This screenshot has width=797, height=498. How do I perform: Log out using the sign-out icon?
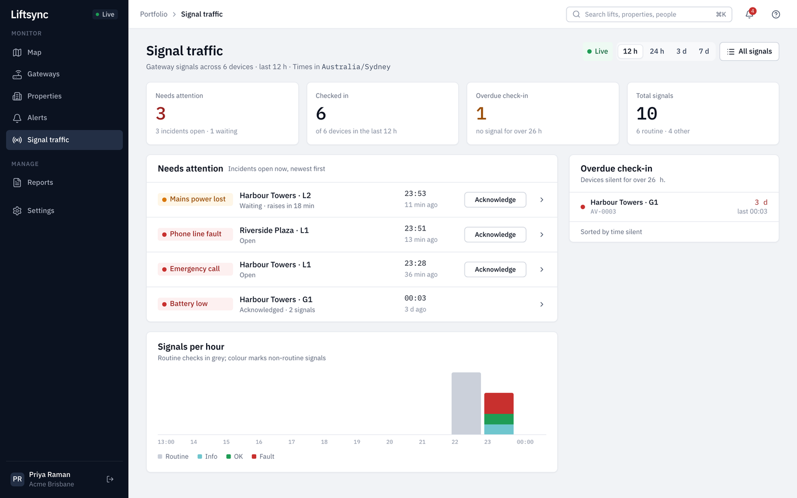pos(110,479)
